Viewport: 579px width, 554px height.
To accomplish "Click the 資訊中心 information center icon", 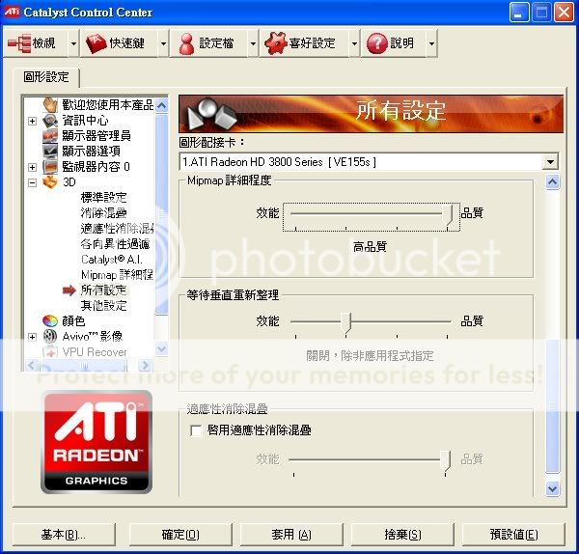I will coord(50,121).
